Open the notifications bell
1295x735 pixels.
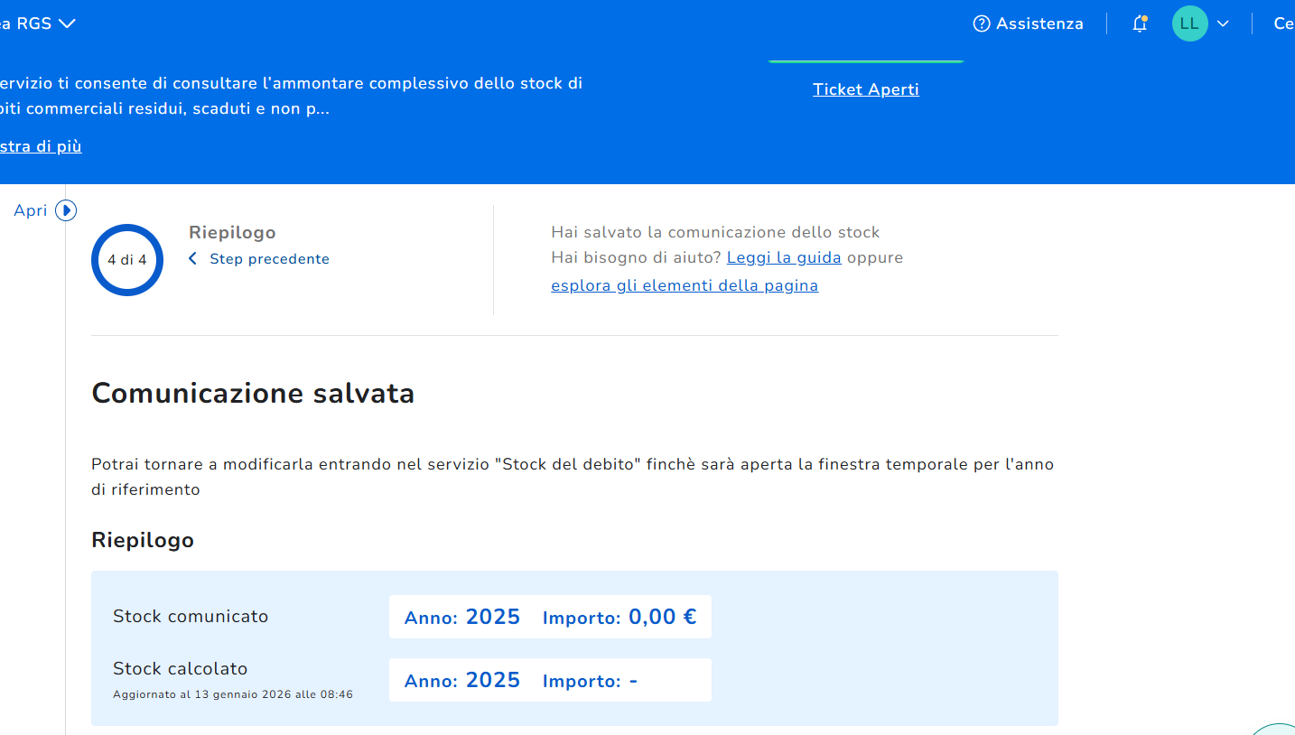[x=1140, y=23]
